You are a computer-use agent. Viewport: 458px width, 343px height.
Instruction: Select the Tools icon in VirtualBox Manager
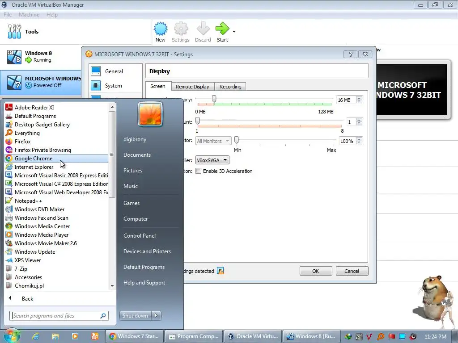[x=14, y=32]
